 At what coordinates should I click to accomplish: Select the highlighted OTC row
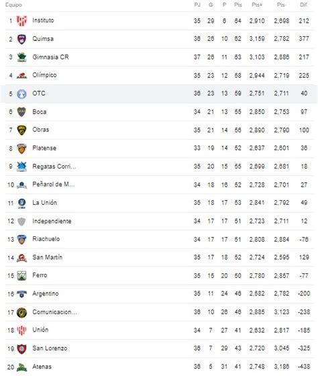(159, 94)
